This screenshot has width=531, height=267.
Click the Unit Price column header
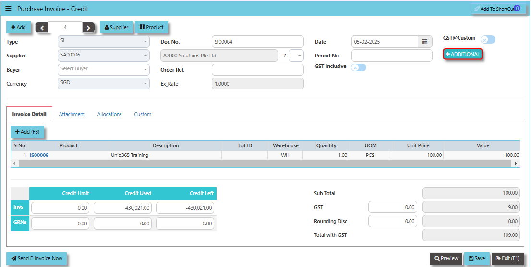pyautogui.click(x=418, y=145)
